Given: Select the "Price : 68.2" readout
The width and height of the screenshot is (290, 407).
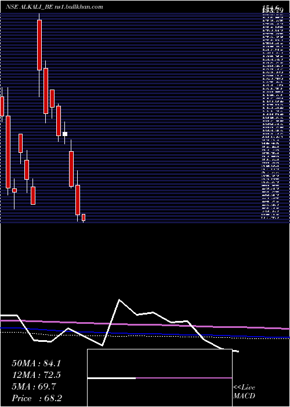Looking at the screenshot, I should click(x=37, y=398).
